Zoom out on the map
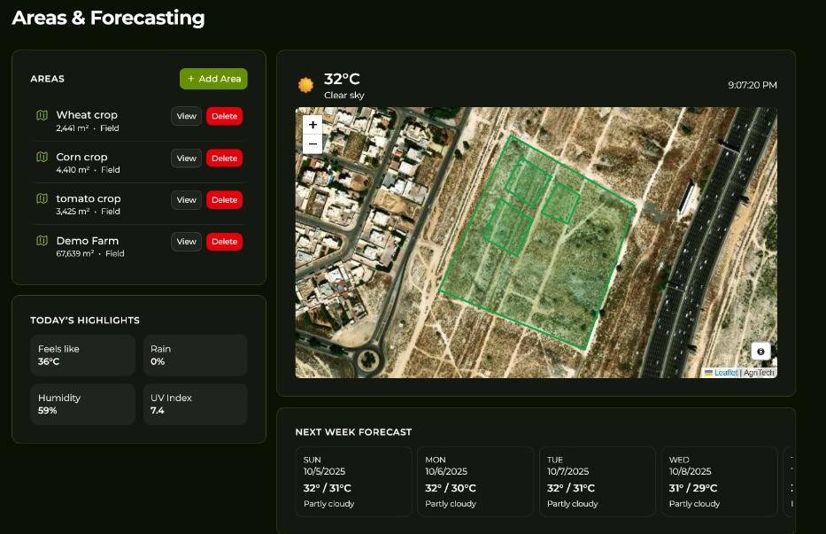 point(312,143)
